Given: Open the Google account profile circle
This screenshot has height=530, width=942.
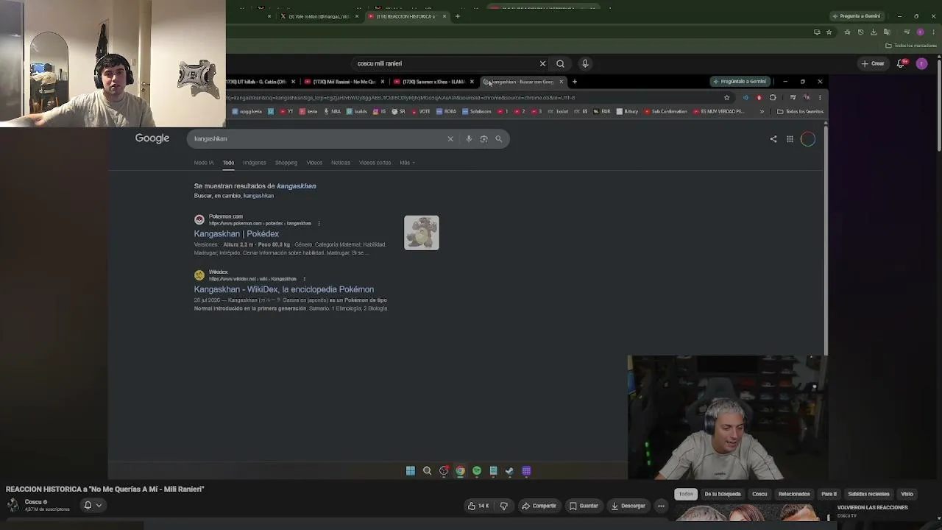Looking at the screenshot, I should pos(808,138).
